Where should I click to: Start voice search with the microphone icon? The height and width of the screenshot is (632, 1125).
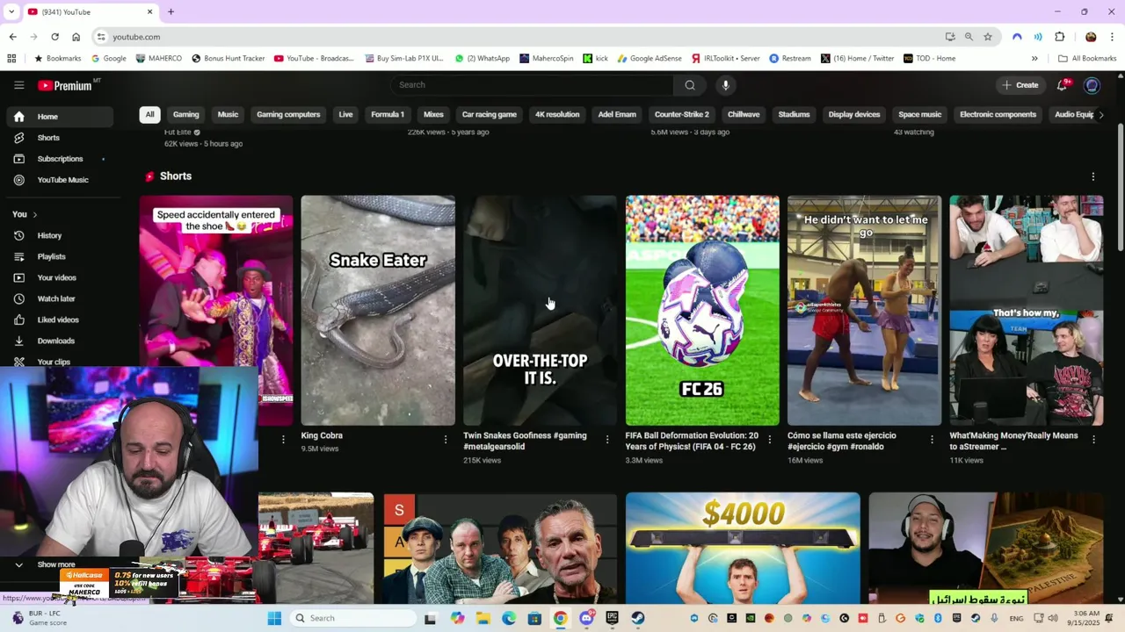(725, 85)
